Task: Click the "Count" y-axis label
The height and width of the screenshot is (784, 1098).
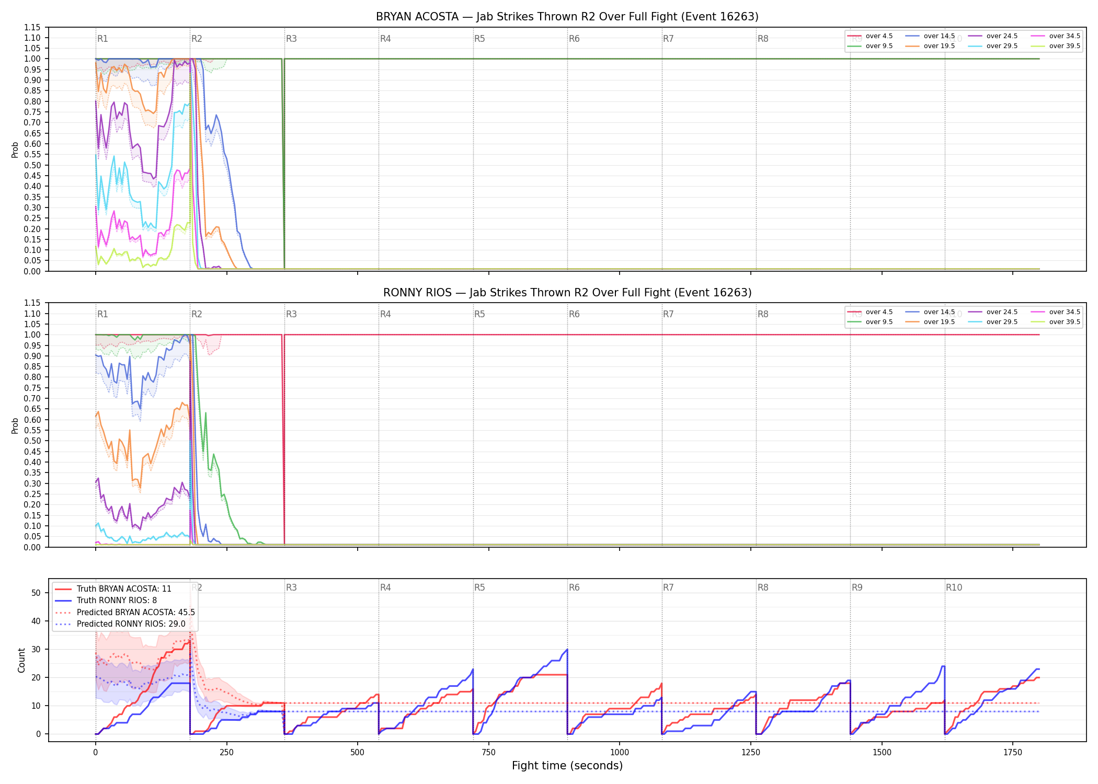Action: pyautogui.click(x=21, y=660)
